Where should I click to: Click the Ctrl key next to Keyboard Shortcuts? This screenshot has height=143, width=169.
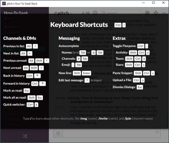pos(118,25)
